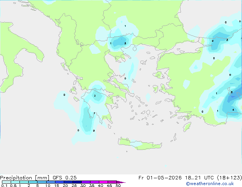The width and height of the screenshot is (242, 187).
Task: Click the legend scale label "10"
Action: pos(48,185)
